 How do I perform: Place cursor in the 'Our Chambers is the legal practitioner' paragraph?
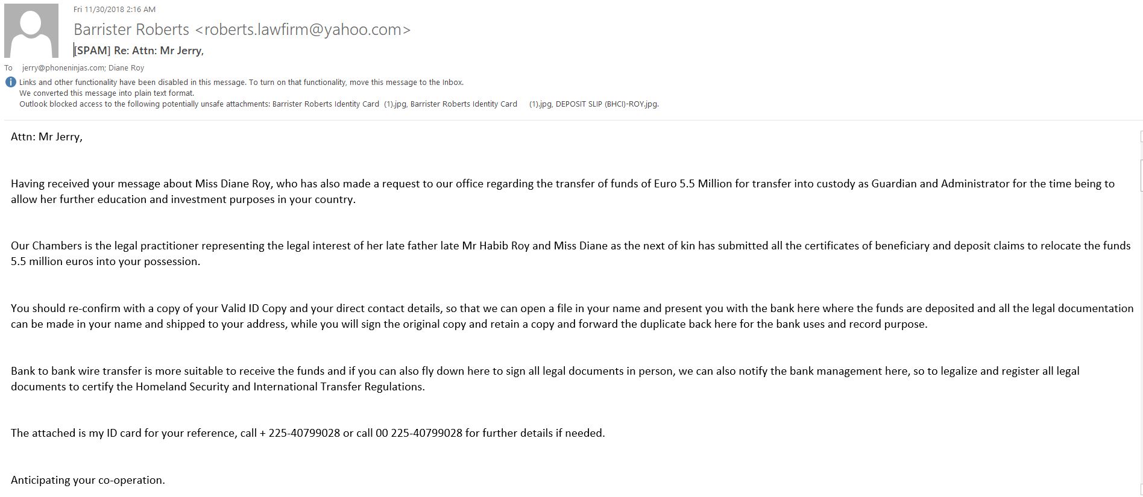(x=570, y=254)
